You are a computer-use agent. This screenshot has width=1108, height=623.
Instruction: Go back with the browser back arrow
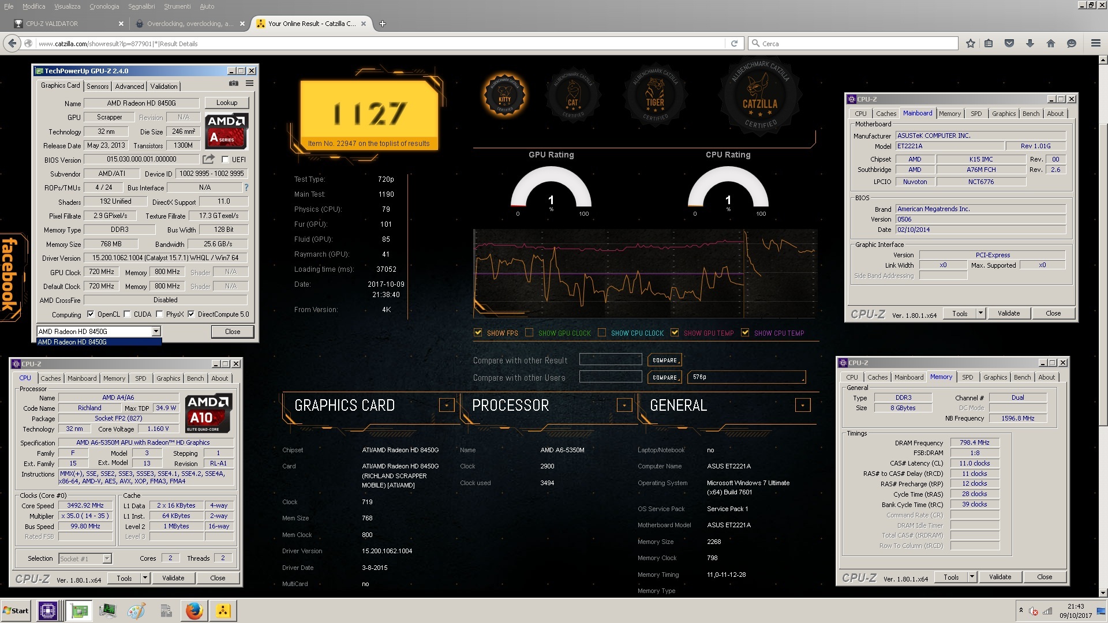[12, 43]
